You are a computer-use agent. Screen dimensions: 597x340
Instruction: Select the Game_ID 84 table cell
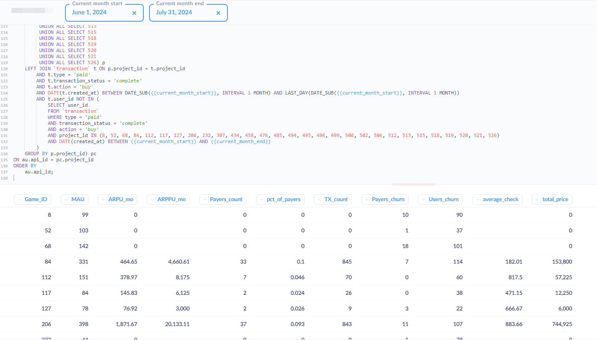coord(47,262)
